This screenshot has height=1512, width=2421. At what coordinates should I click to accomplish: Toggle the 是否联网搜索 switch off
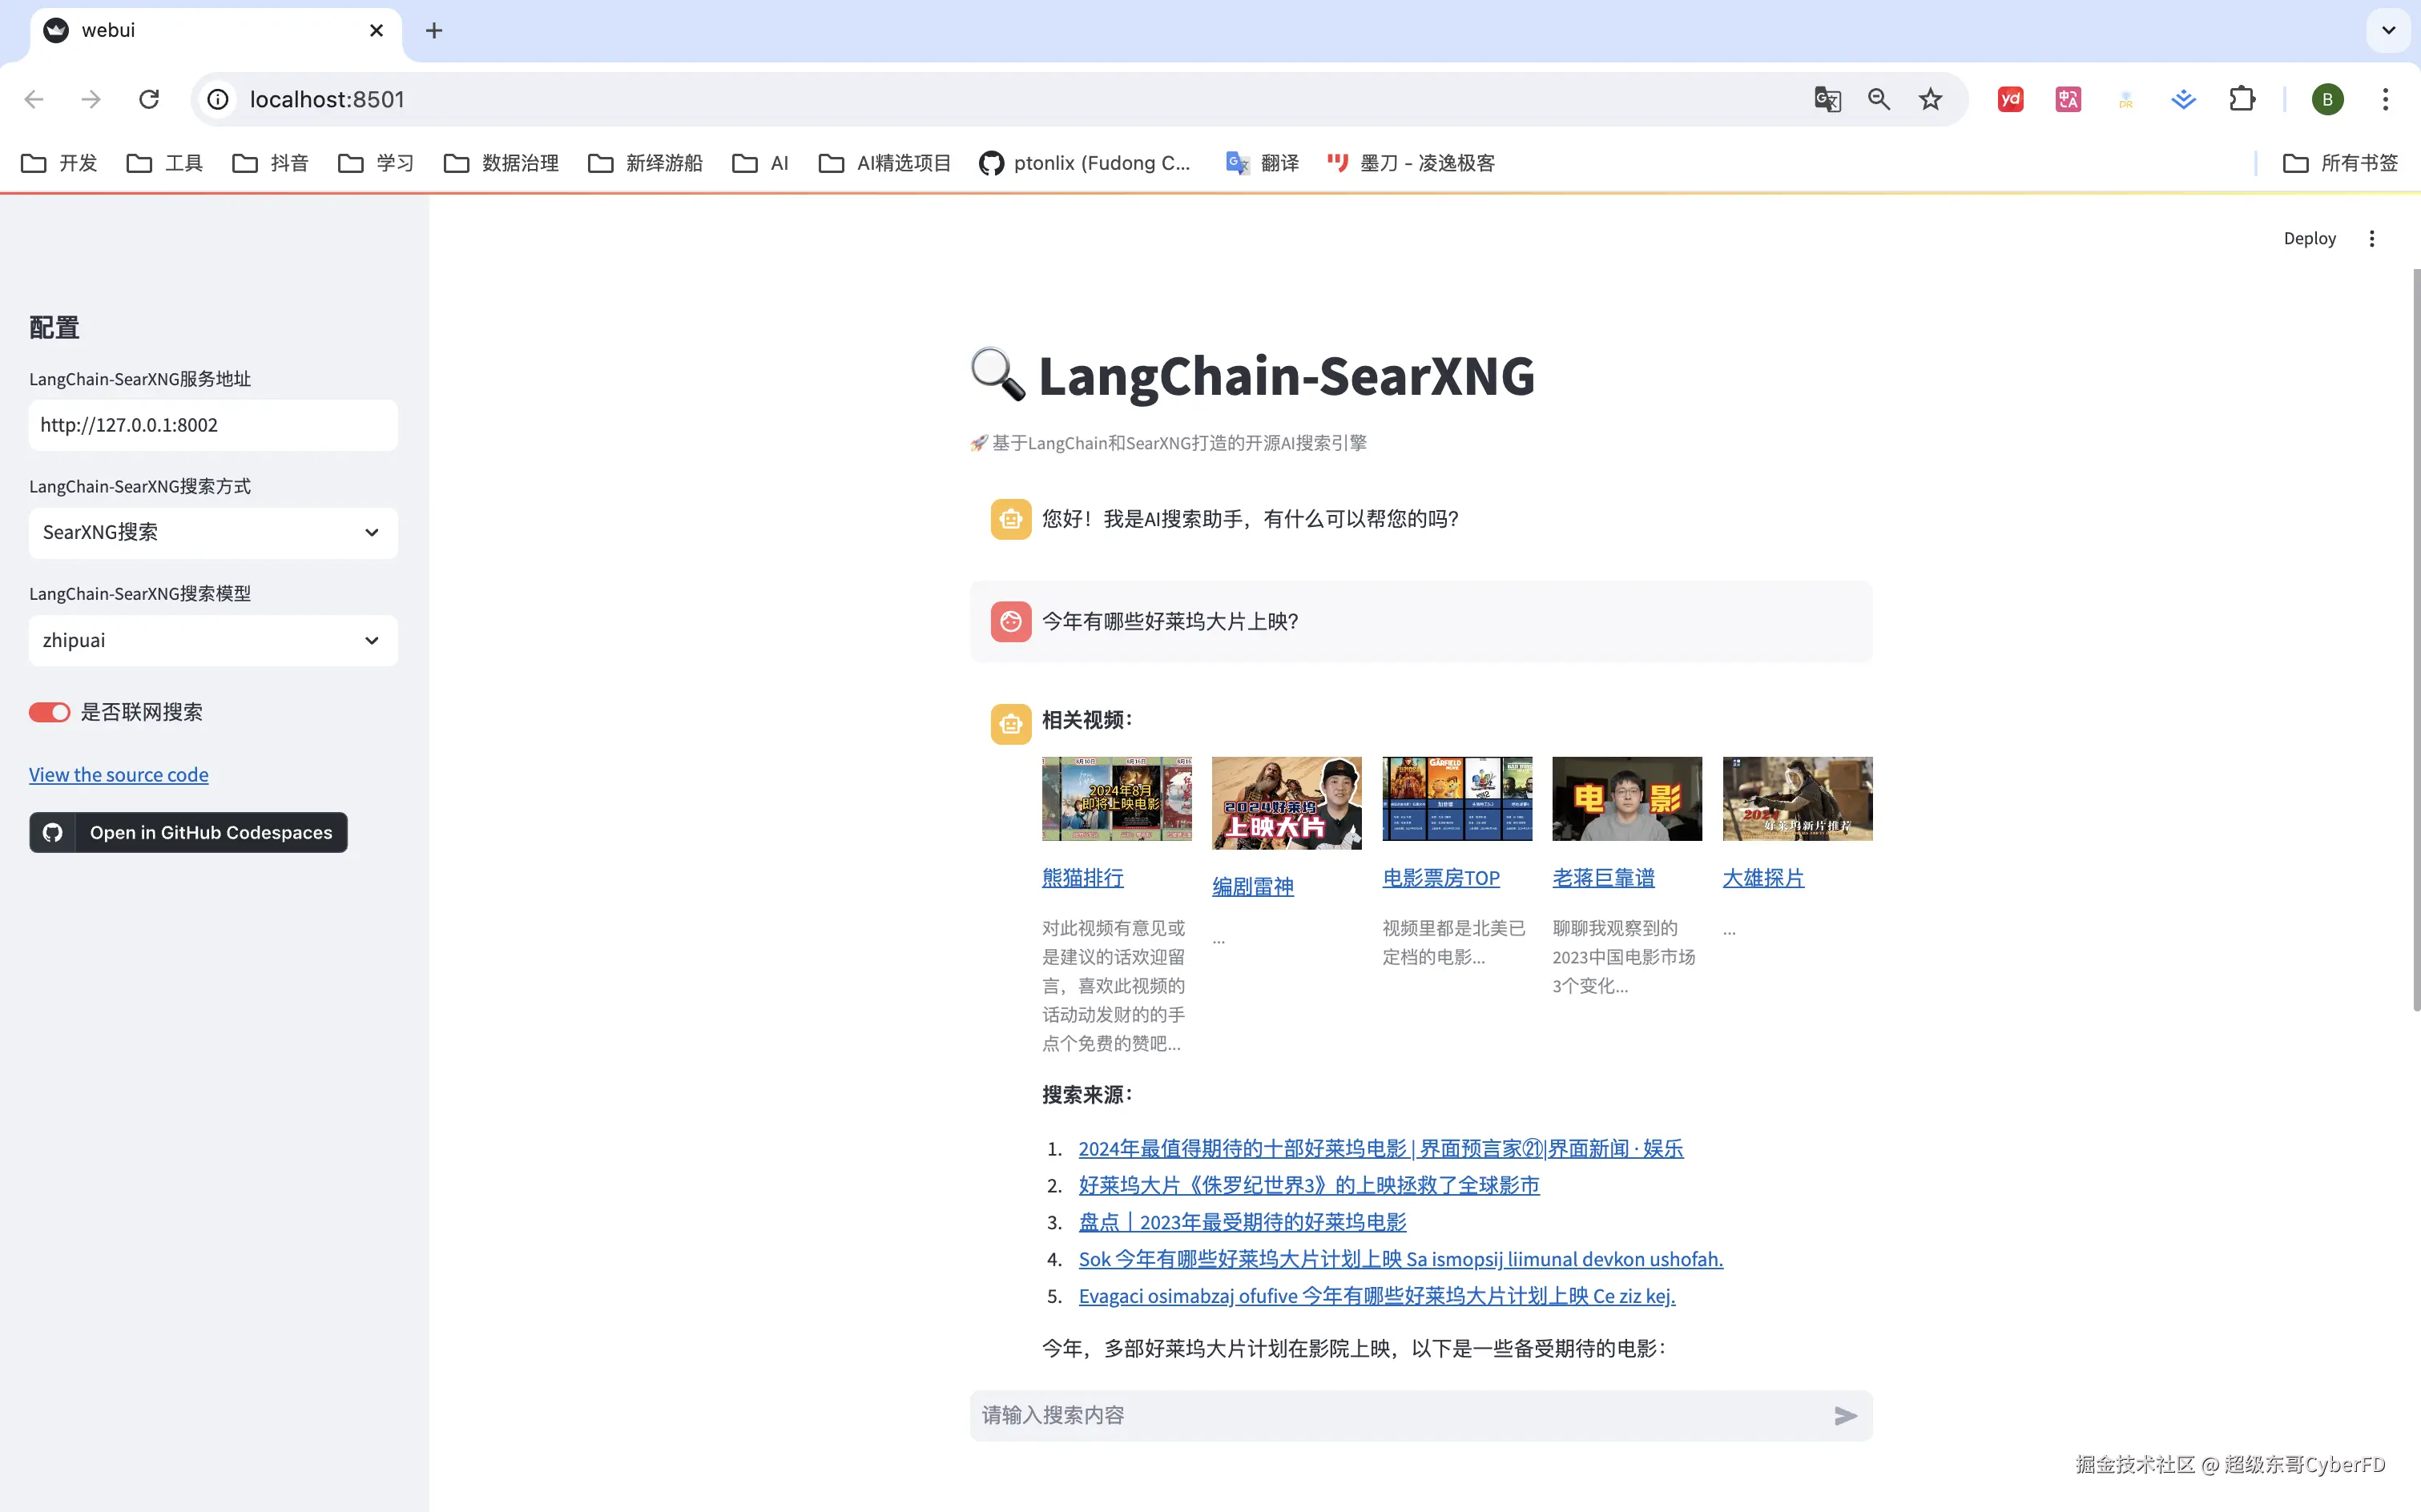point(49,712)
